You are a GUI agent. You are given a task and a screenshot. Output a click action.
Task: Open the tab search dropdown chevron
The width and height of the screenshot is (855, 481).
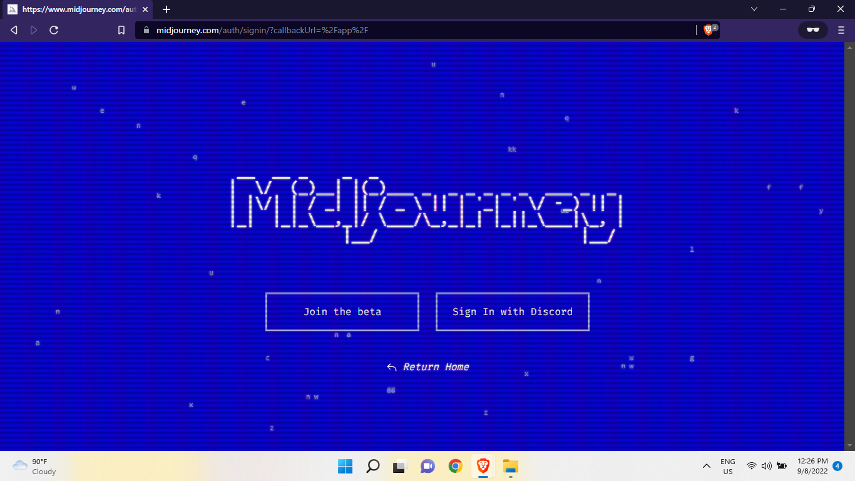pos(754,9)
